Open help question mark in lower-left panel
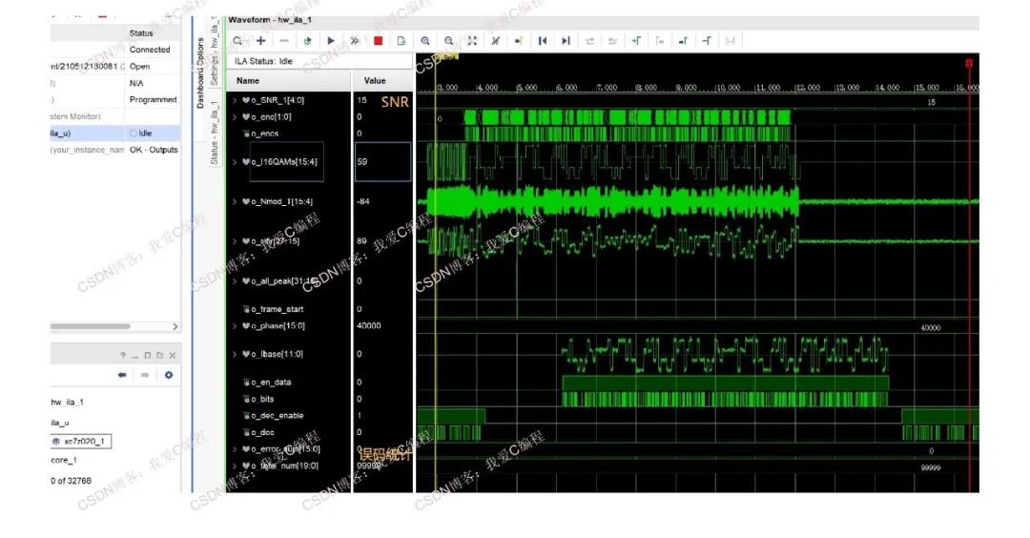The image size is (1030, 538). [122, 356]
